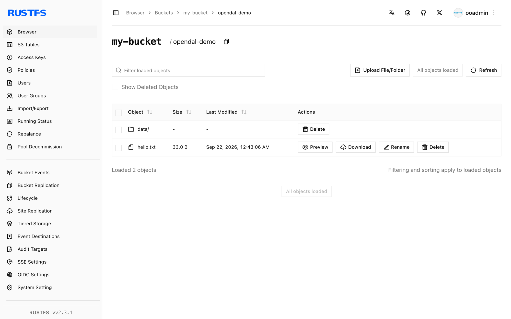Download hello.txt file

point(355,147)
